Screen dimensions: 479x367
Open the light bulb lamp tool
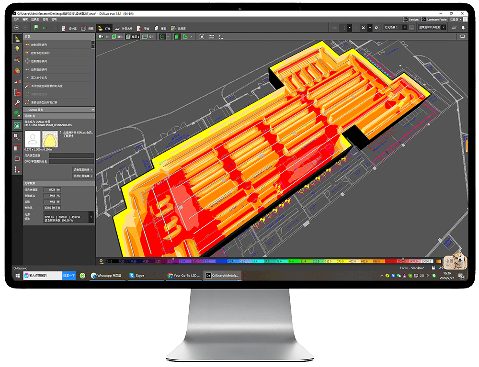[x=17, y=49]
